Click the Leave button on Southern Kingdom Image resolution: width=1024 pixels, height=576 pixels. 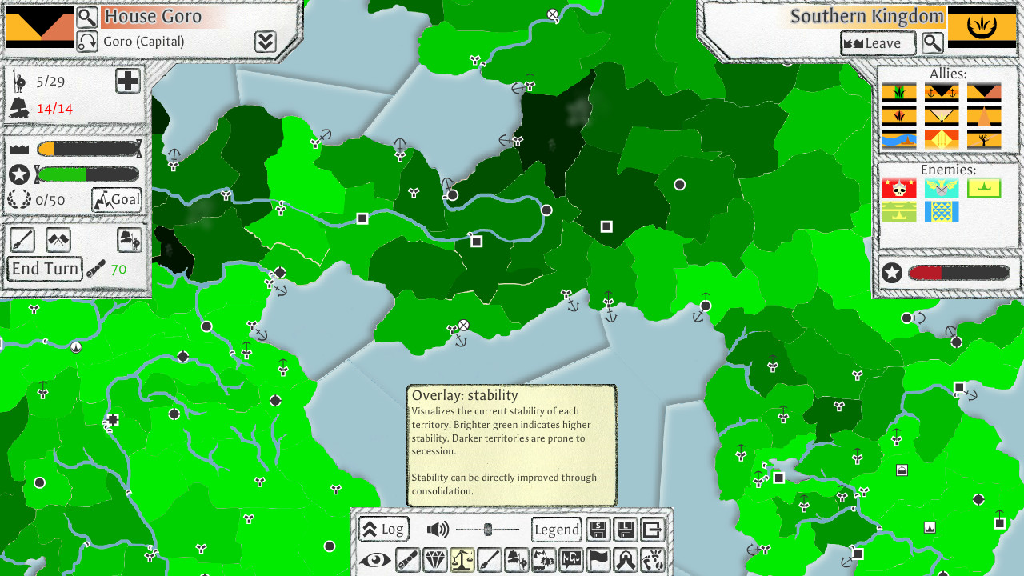[x=878, y=43]
